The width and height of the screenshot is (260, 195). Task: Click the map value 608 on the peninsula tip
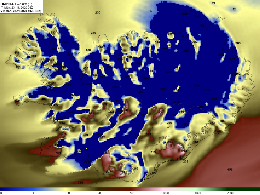click(17, 101)
